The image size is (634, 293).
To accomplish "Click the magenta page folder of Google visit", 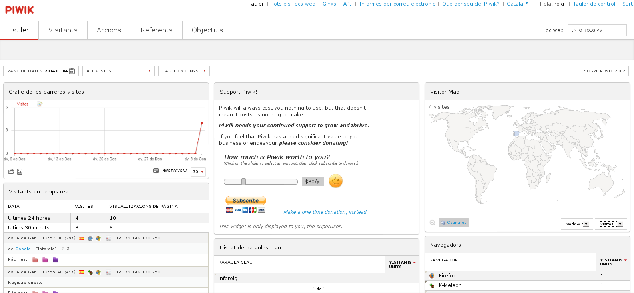I will click(x=45, y=260).
